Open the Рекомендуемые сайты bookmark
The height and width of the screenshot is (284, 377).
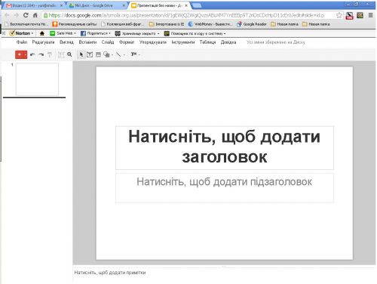(x=75, y=24)
